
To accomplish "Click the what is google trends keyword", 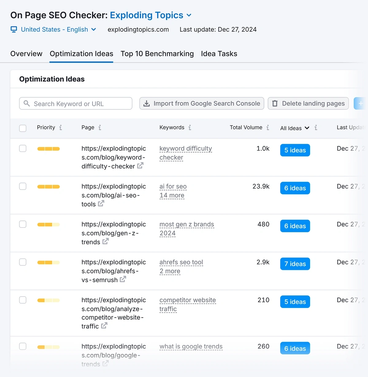I will click(191, 346).
